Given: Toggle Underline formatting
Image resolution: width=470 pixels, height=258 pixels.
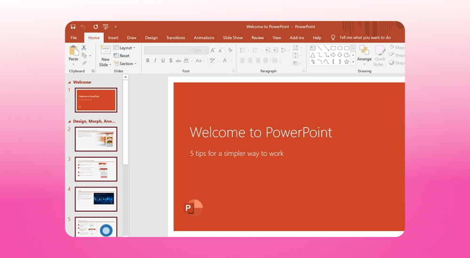Looking at the screenshot, I should coord(163,61).
